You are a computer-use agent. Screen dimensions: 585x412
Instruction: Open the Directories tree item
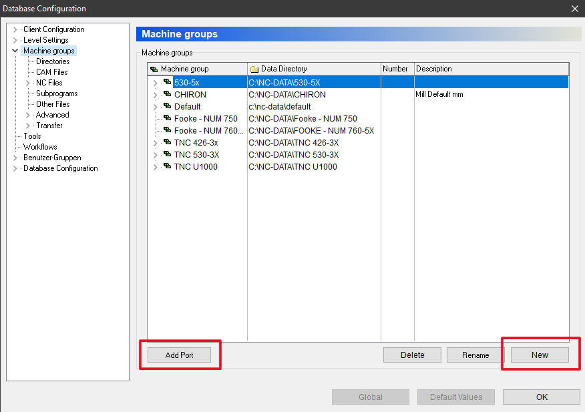point(53,61)
